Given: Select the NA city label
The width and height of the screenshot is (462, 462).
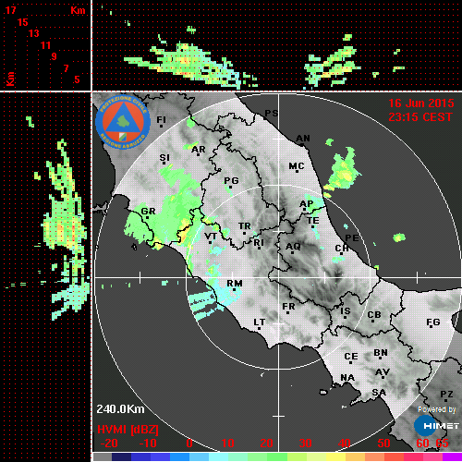Looking at the screenshot, I should coord(347,378).
